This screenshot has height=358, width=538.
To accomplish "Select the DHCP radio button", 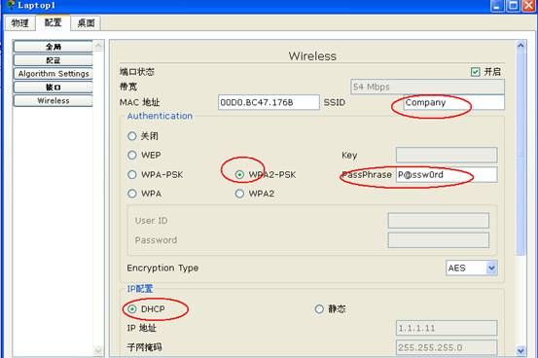I will click(132, 309).
